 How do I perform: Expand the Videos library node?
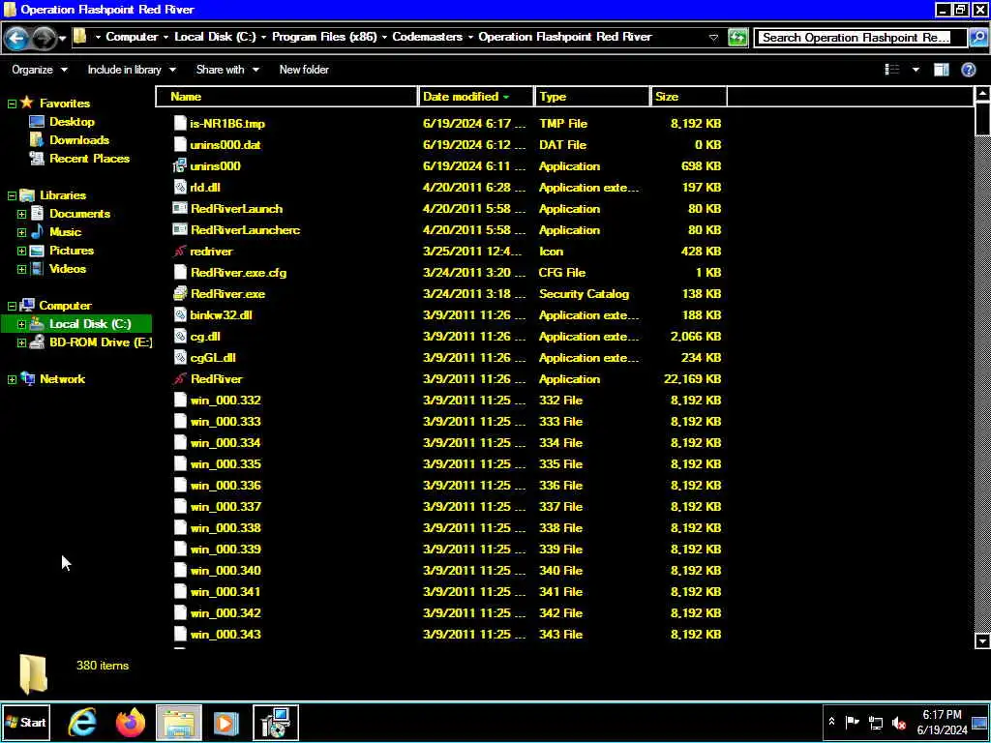pos(21,269)
